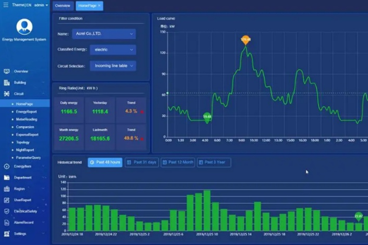Click the Settings icon in sidebar

(x=7, y=234)
